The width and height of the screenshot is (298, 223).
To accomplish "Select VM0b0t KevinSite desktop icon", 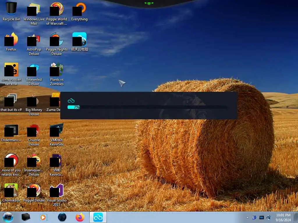I will pyautogui.click(x=57, y=135).
